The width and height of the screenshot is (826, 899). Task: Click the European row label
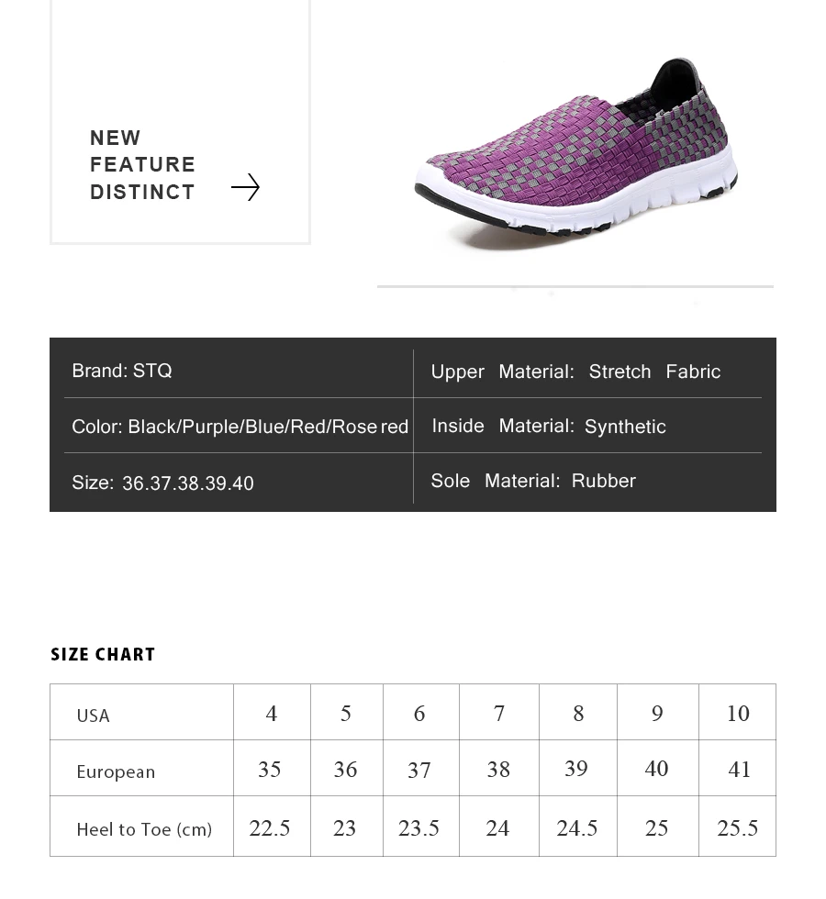116,771
